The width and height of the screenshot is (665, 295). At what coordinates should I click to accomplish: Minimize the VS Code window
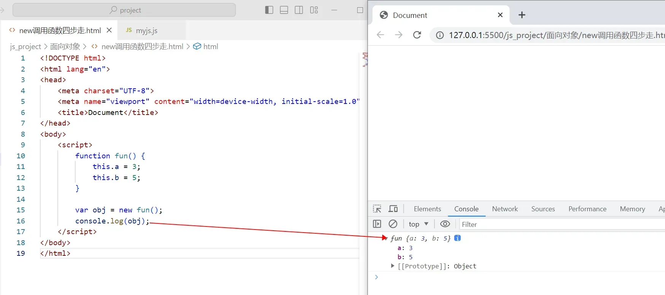[x=334, y=10]
